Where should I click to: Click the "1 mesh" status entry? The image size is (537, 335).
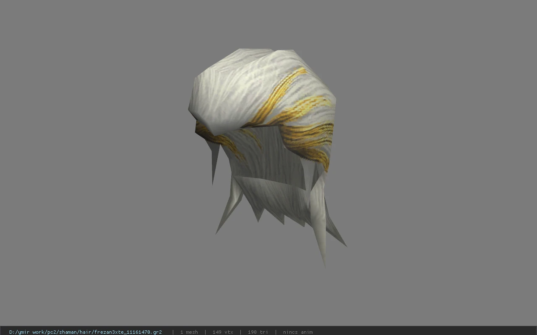pyautogui.click(x=189, y=332)
